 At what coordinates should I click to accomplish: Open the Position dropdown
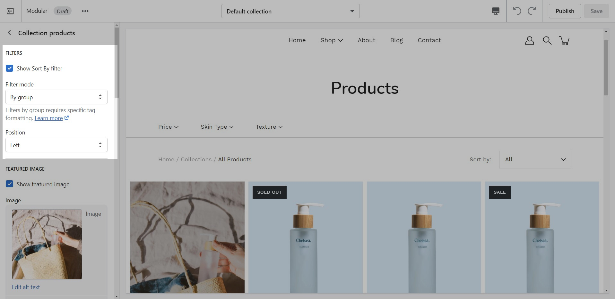point(56,145)
